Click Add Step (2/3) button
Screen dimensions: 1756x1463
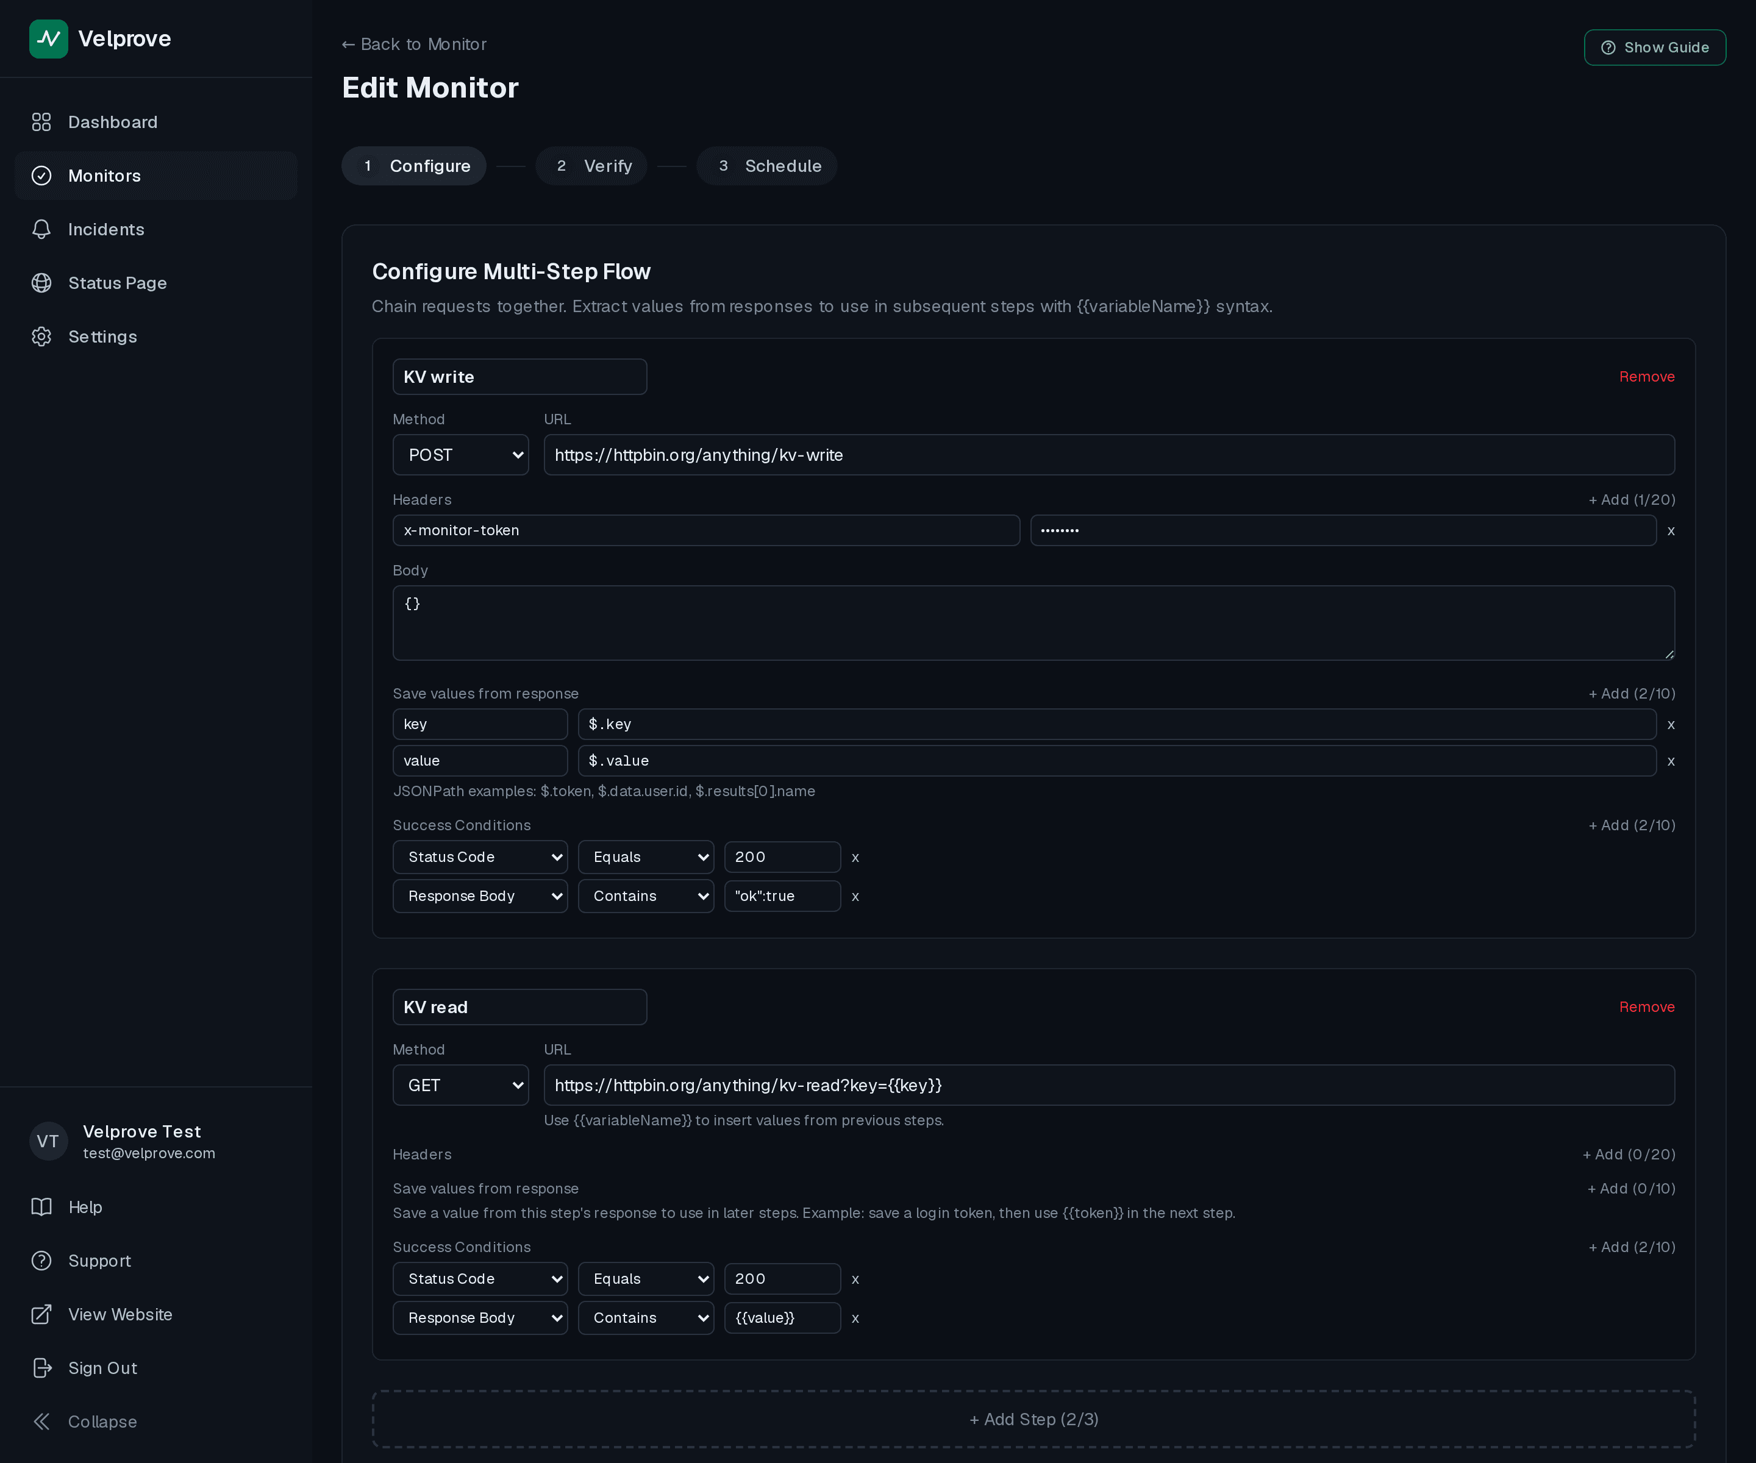pyautogui.click(x=1033, y=1419)
